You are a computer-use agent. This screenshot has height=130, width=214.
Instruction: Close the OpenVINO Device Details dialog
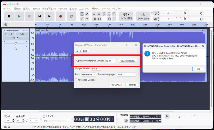203,46
